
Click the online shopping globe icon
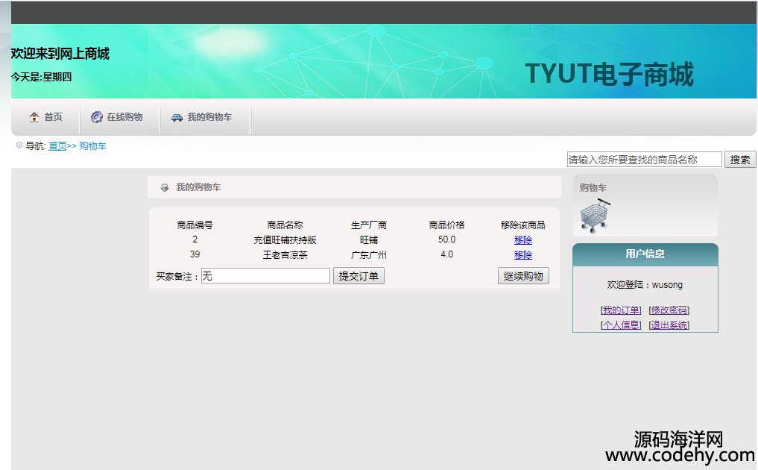96,117
